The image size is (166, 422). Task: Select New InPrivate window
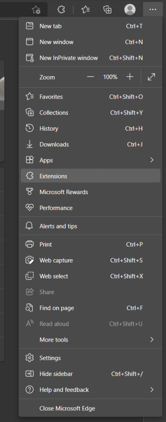point(90,58)
